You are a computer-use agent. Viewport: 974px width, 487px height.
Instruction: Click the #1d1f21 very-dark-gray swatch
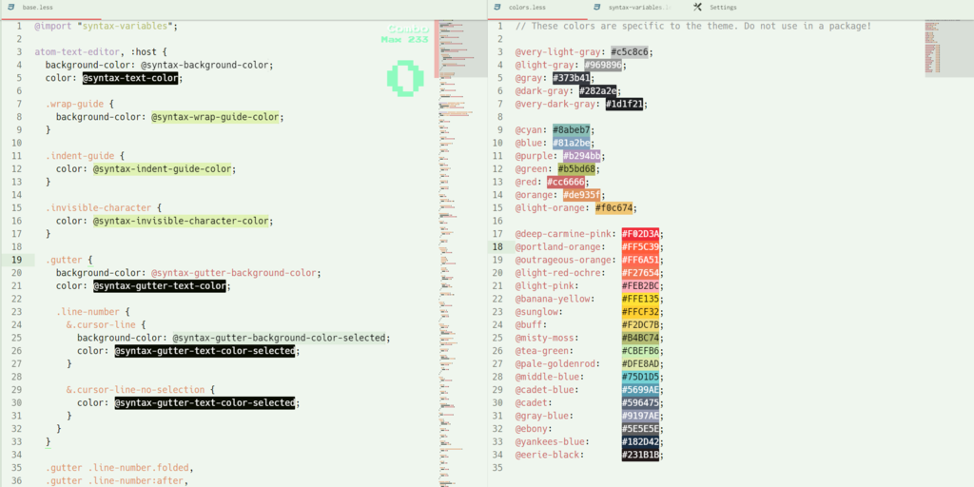tap(625, 105)
